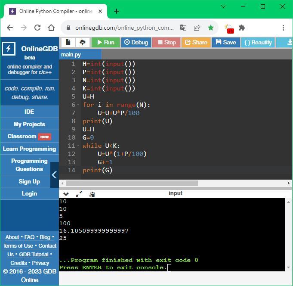Run the Python program
The height and width of the screenshot is (286, 293).
[x=105, y=42]
